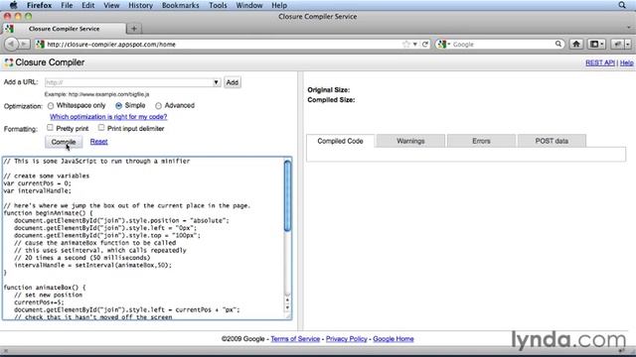Viewport: 636px width, 357px height.
Task: Click the 'Compiled Size:' label
Action: pyautogui.click(x=331, y=99)
